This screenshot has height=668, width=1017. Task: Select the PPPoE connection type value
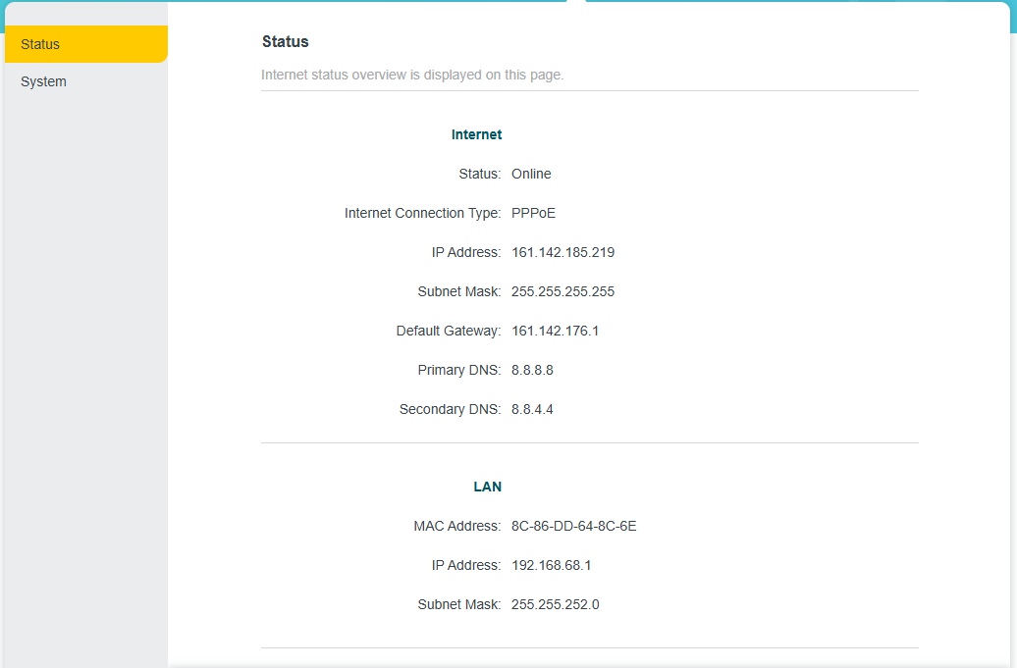[x=533, y=213]
